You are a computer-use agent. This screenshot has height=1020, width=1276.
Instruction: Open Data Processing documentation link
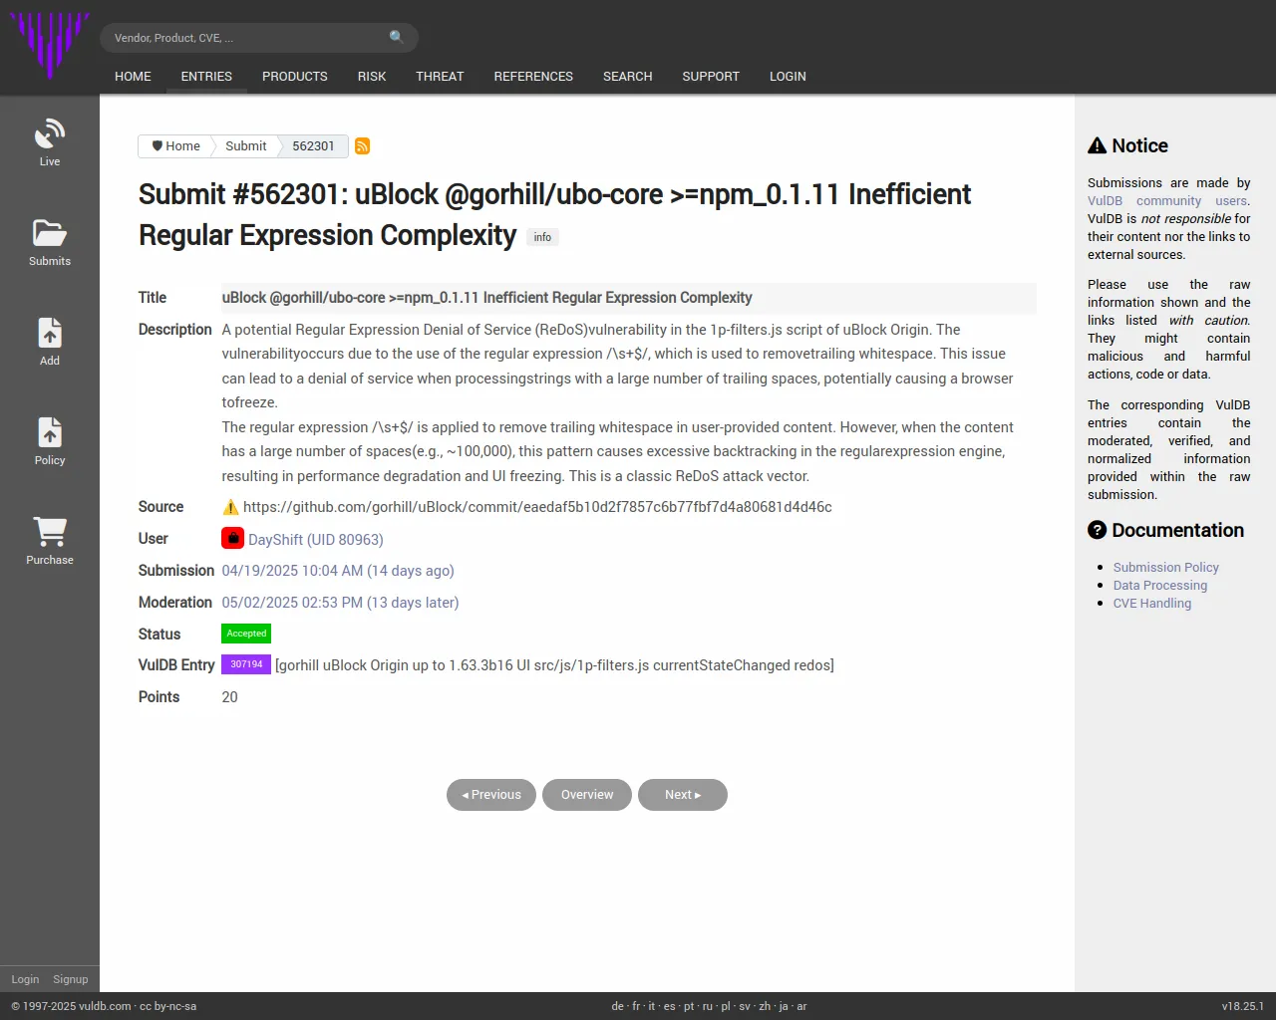pyautogui.click(x=1159, y=585)
